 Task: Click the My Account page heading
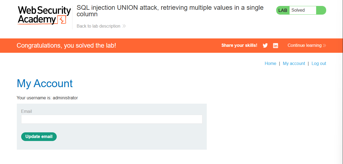45,83
